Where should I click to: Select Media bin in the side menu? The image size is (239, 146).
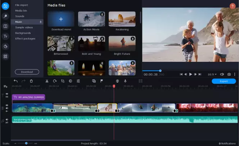click(x=21, y=11)
